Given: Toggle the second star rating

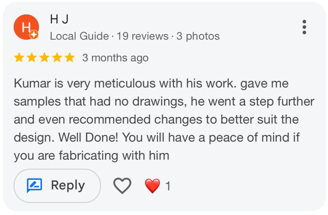Looking at the screenshot, I should 32,57.
